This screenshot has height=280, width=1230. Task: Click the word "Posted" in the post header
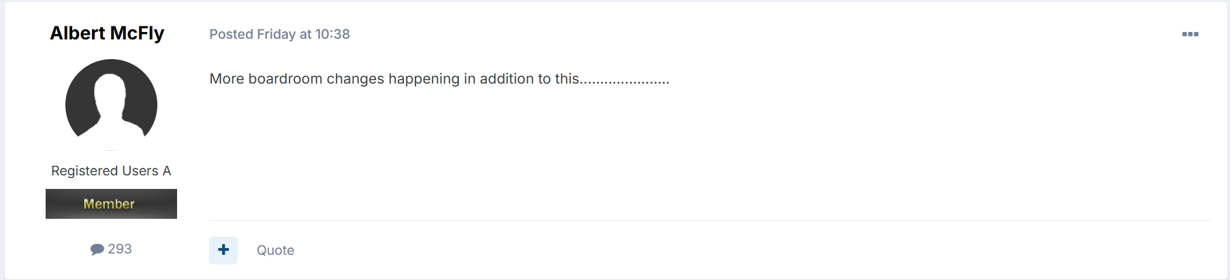click(231, 34)
